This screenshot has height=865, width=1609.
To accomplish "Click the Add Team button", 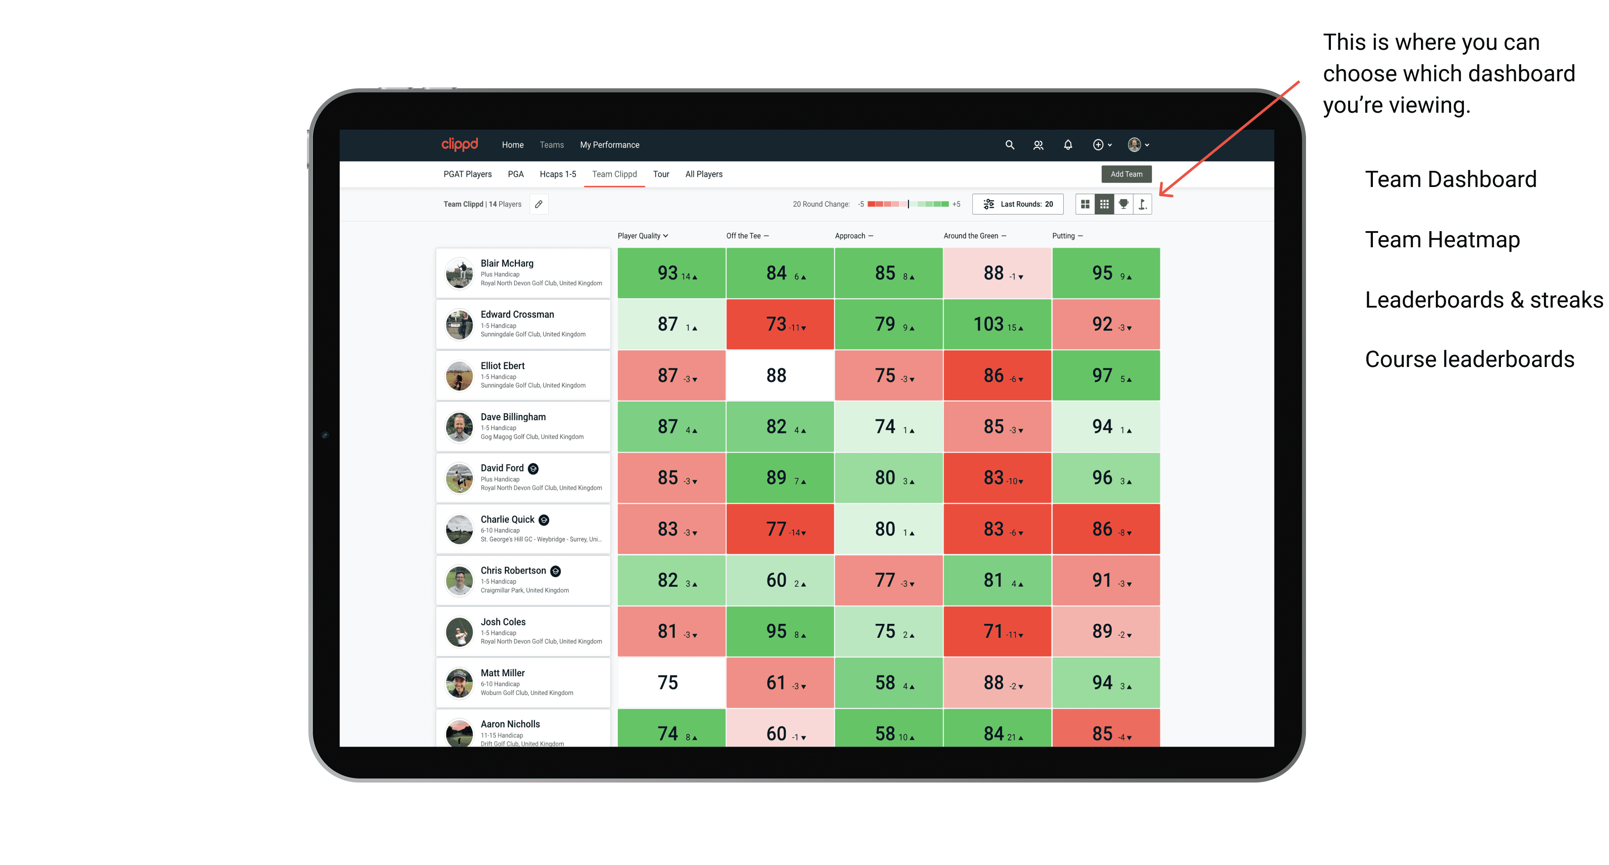I will [x=1127, y=173].
